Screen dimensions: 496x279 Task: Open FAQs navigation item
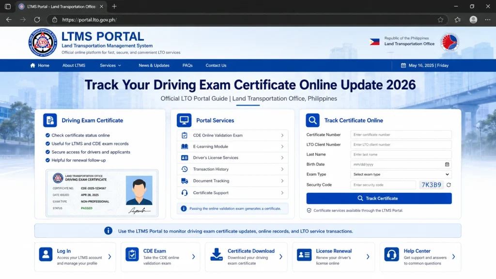click(x=187, y=65)
